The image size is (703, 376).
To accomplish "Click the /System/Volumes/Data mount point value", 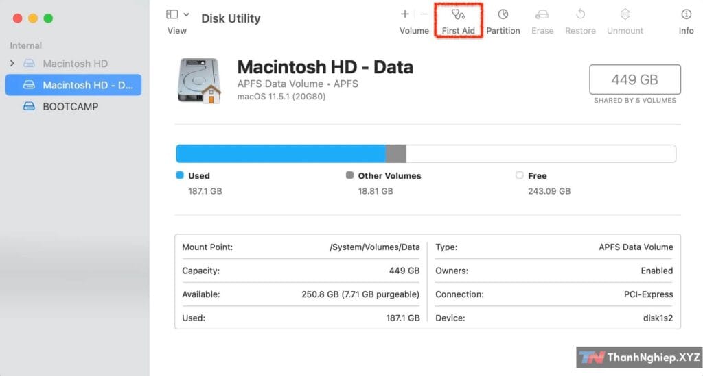I will point(375,247).
